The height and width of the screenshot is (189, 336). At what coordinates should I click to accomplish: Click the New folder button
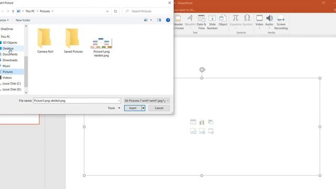click(23, 20)
